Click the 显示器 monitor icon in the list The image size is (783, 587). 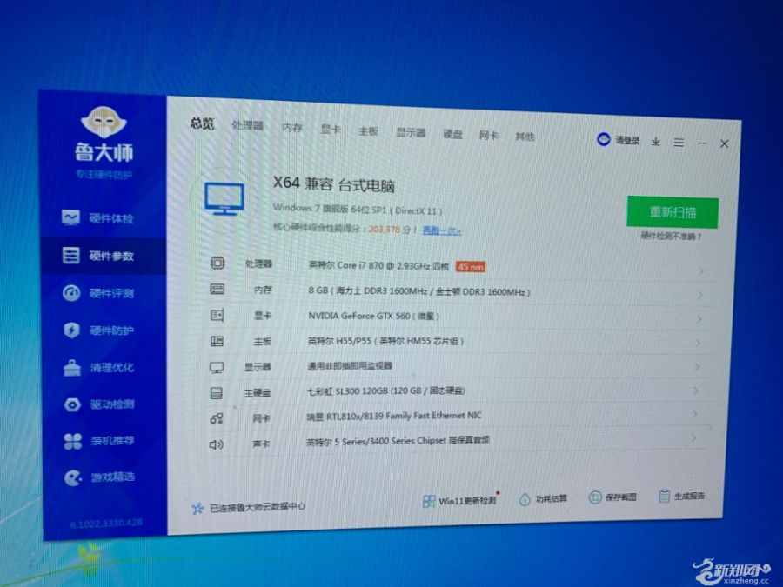click(217, 367)
